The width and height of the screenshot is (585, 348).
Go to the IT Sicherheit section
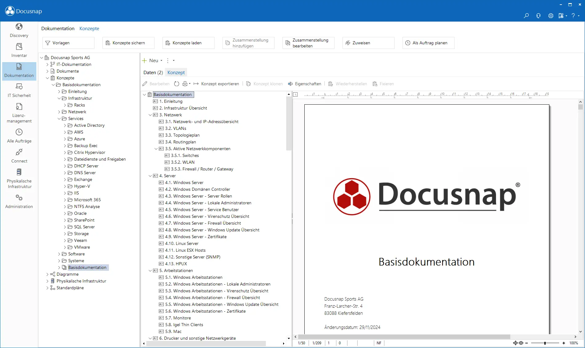(x=19, y=90)
